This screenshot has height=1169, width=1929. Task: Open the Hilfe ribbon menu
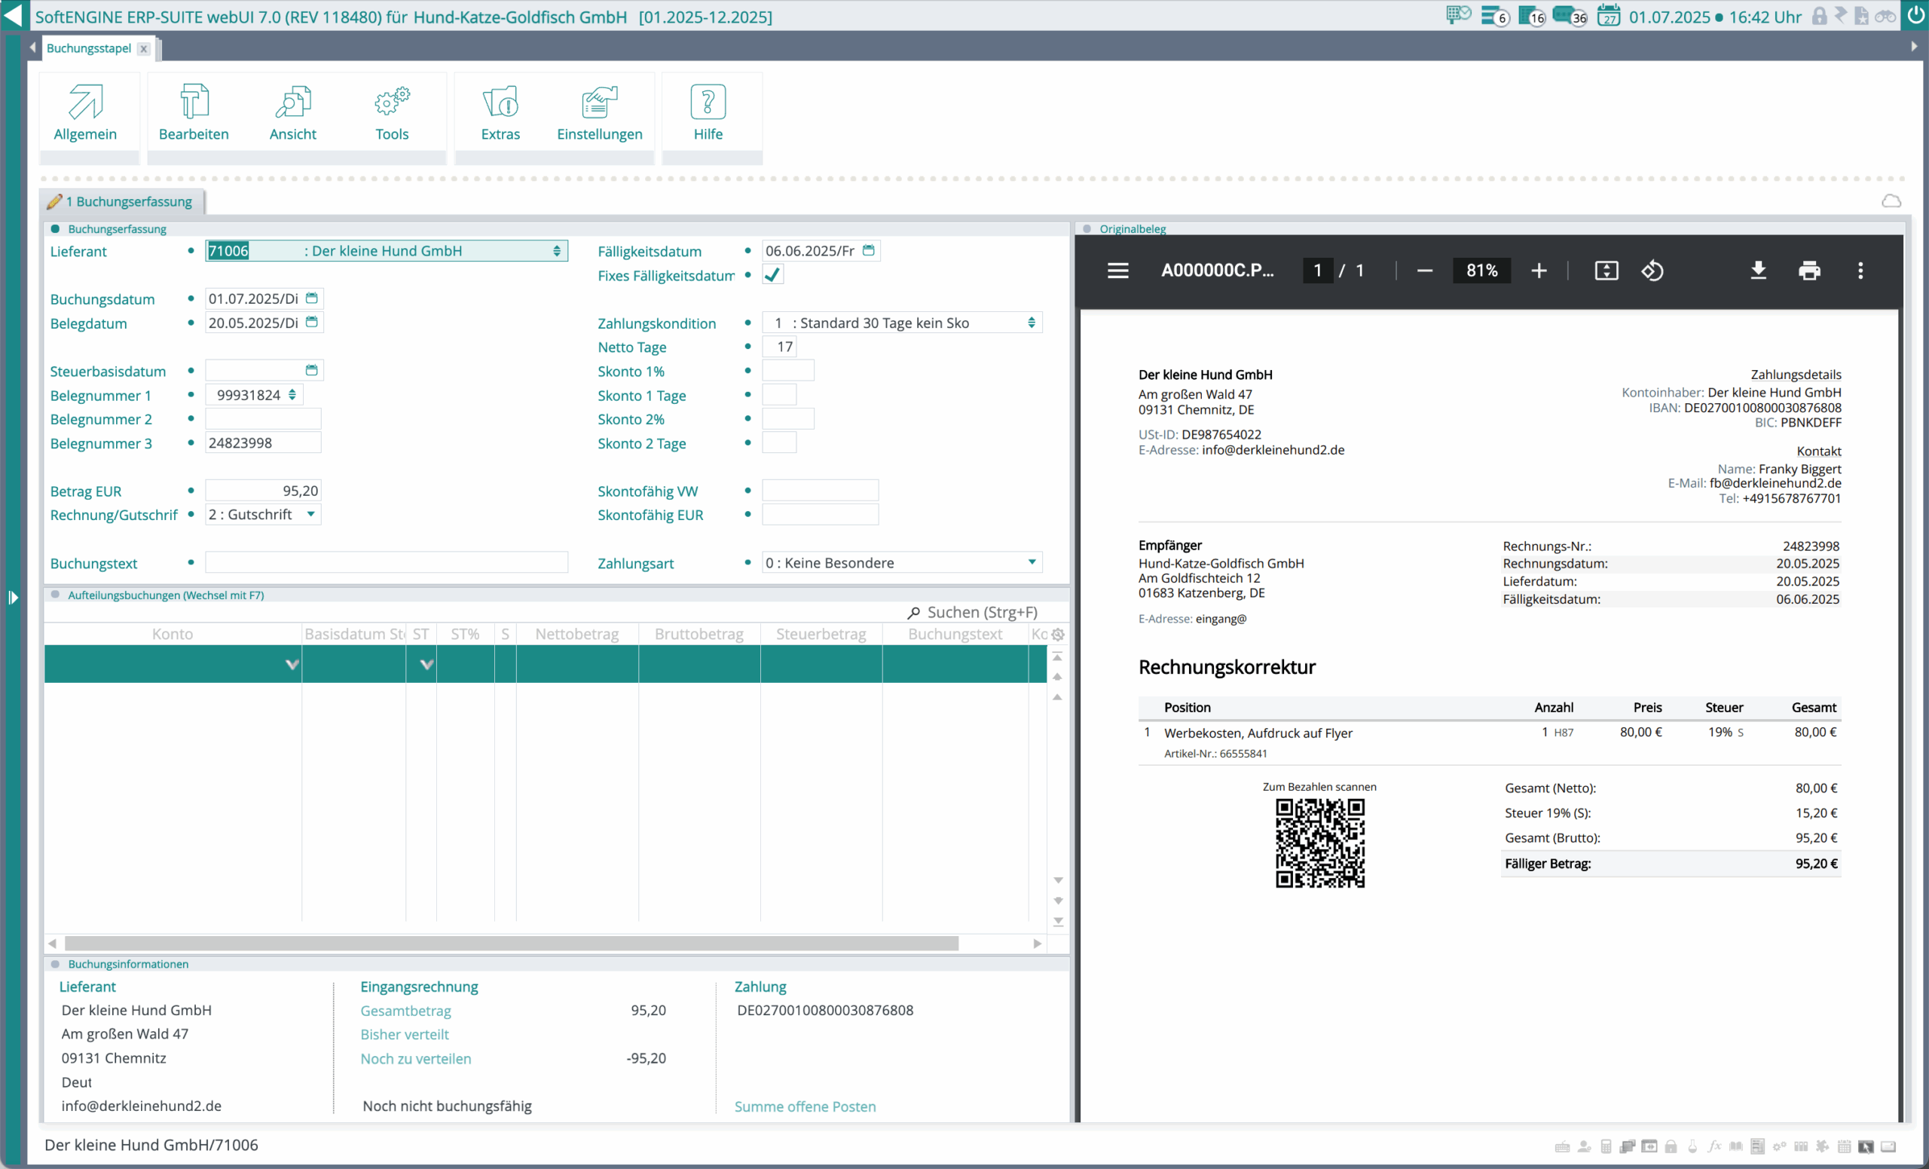tap(708, 115)
